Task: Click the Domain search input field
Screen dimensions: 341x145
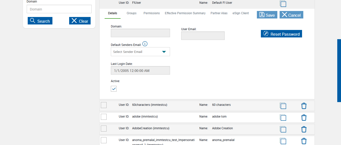Action: coord(59,9)
